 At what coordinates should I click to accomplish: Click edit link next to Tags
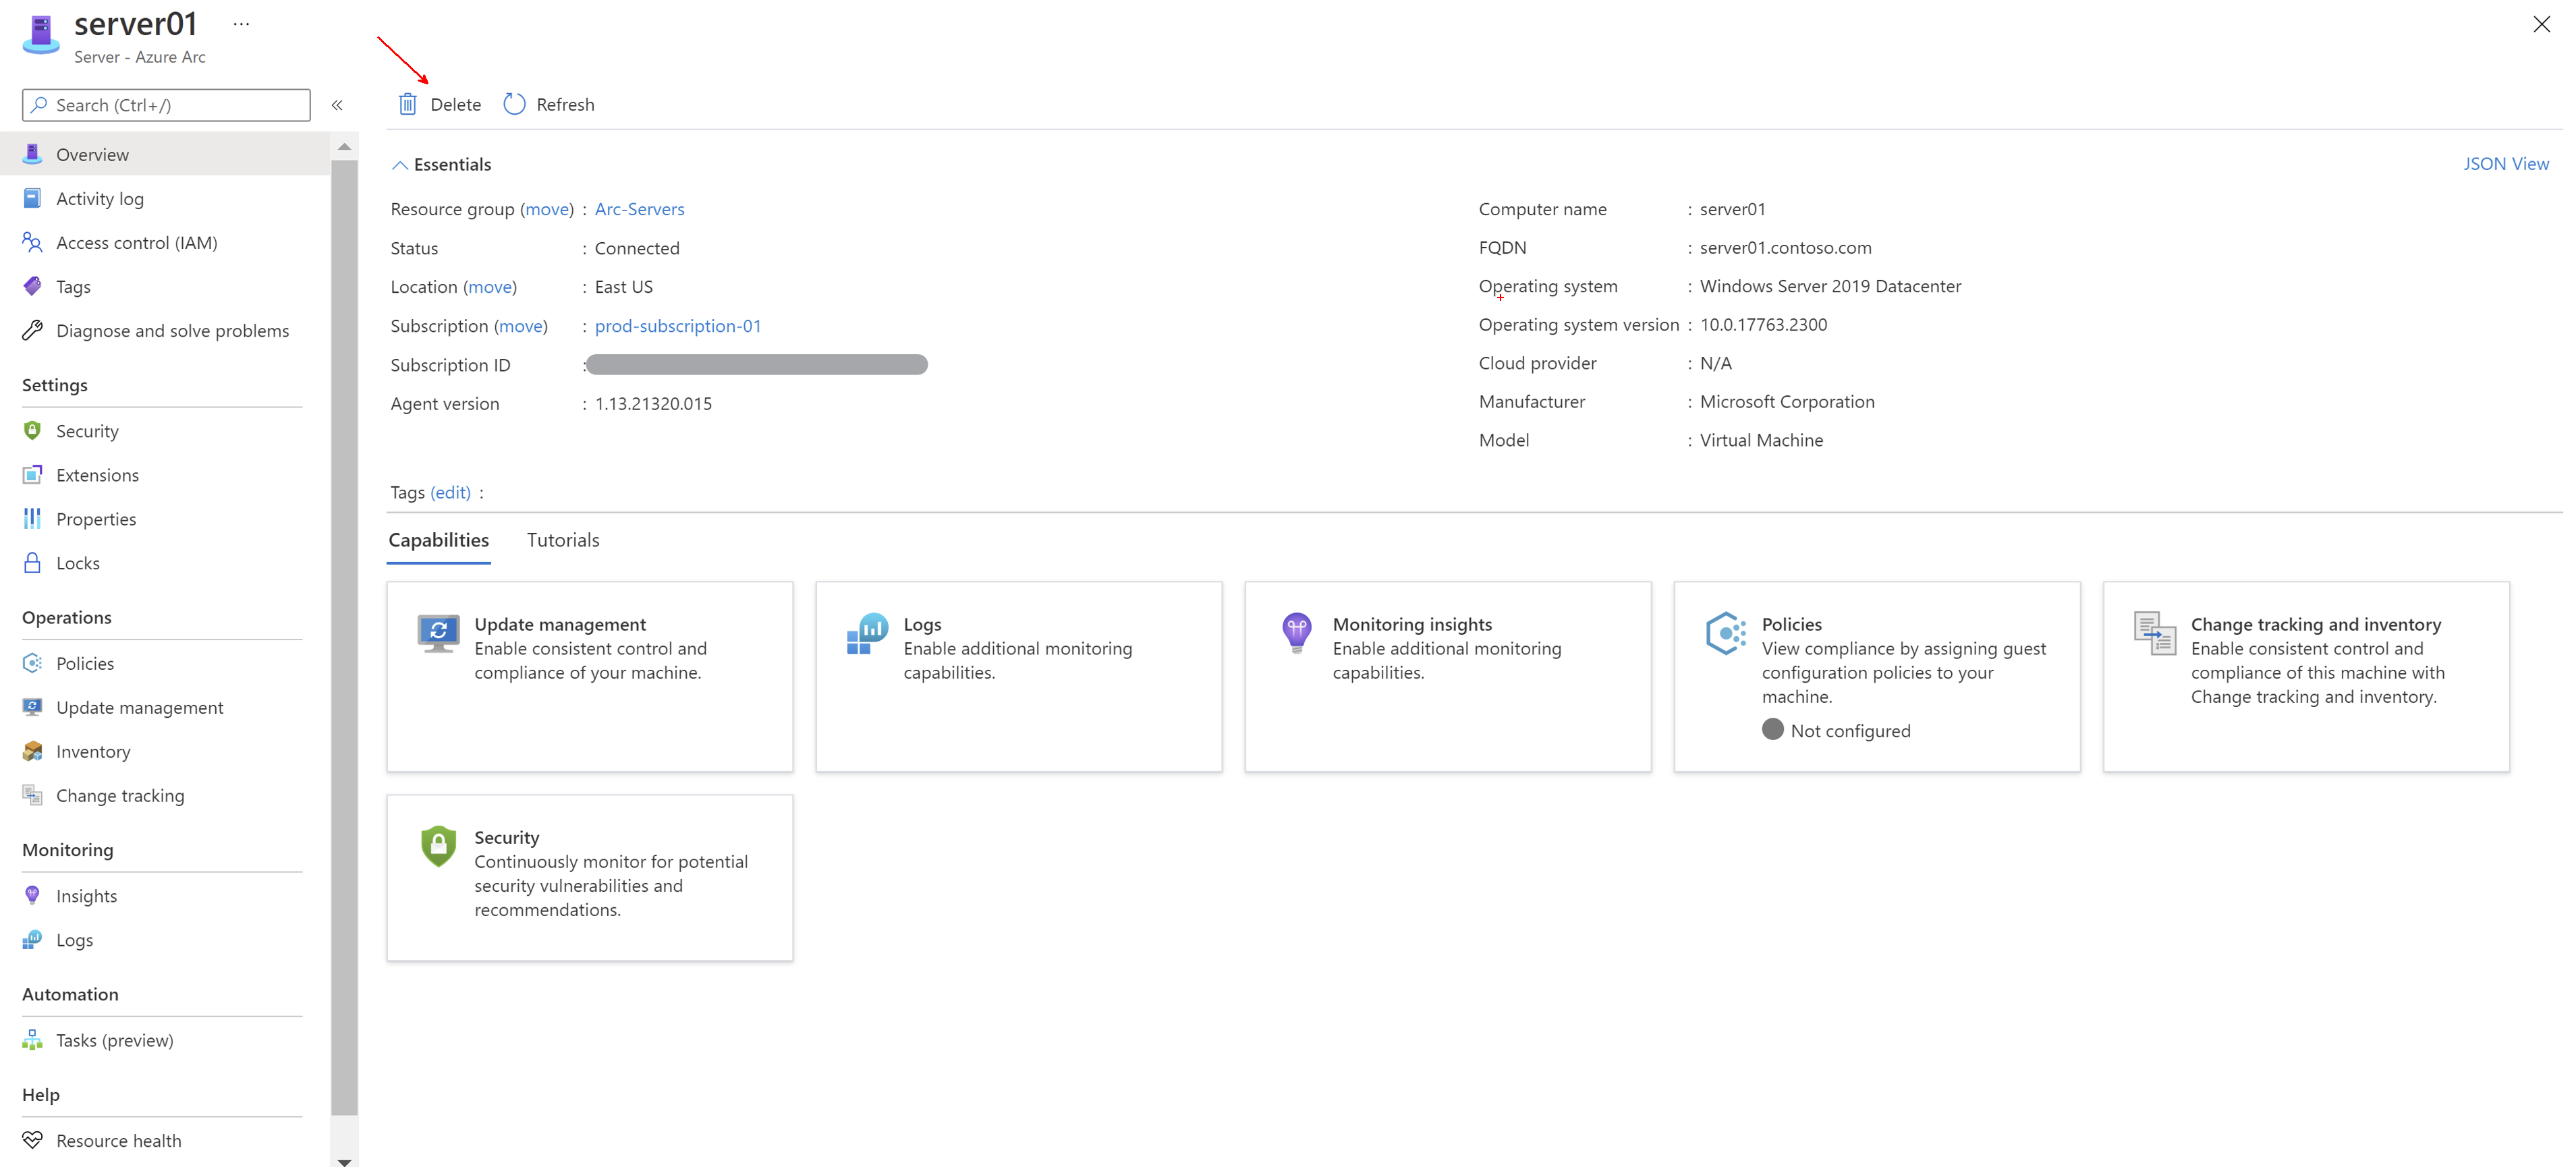pos(450,492)
